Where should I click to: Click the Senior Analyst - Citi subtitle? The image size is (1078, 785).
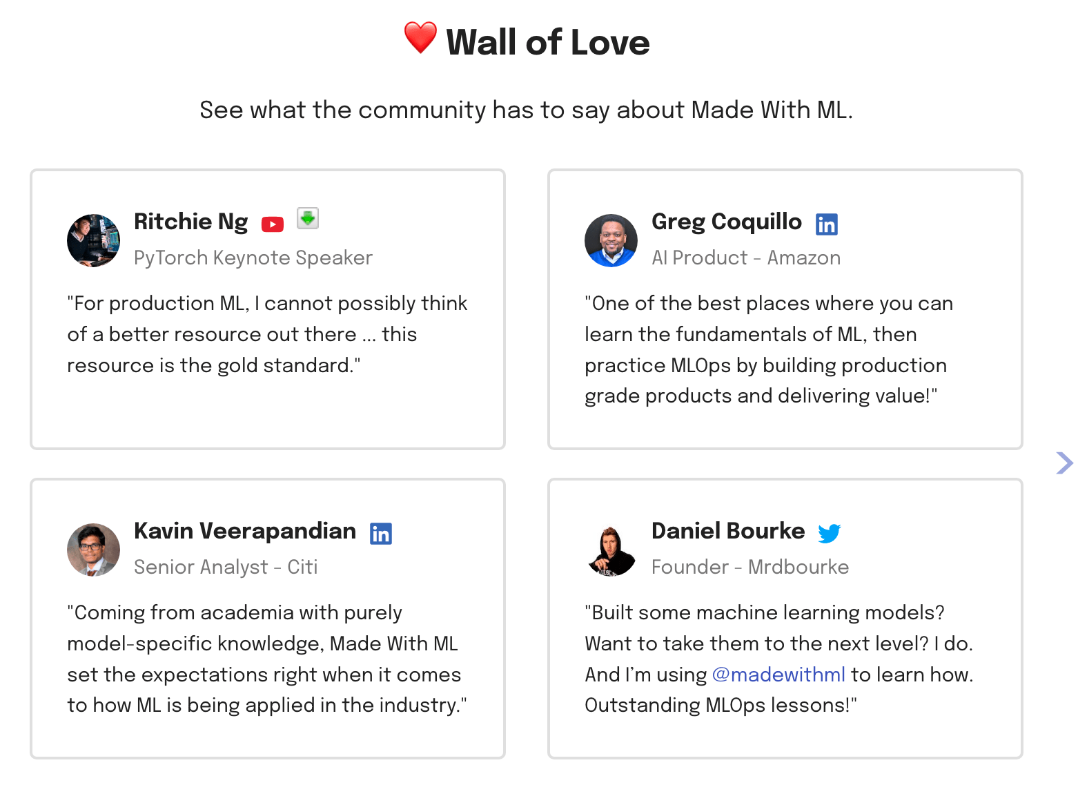tap(226, 568)
